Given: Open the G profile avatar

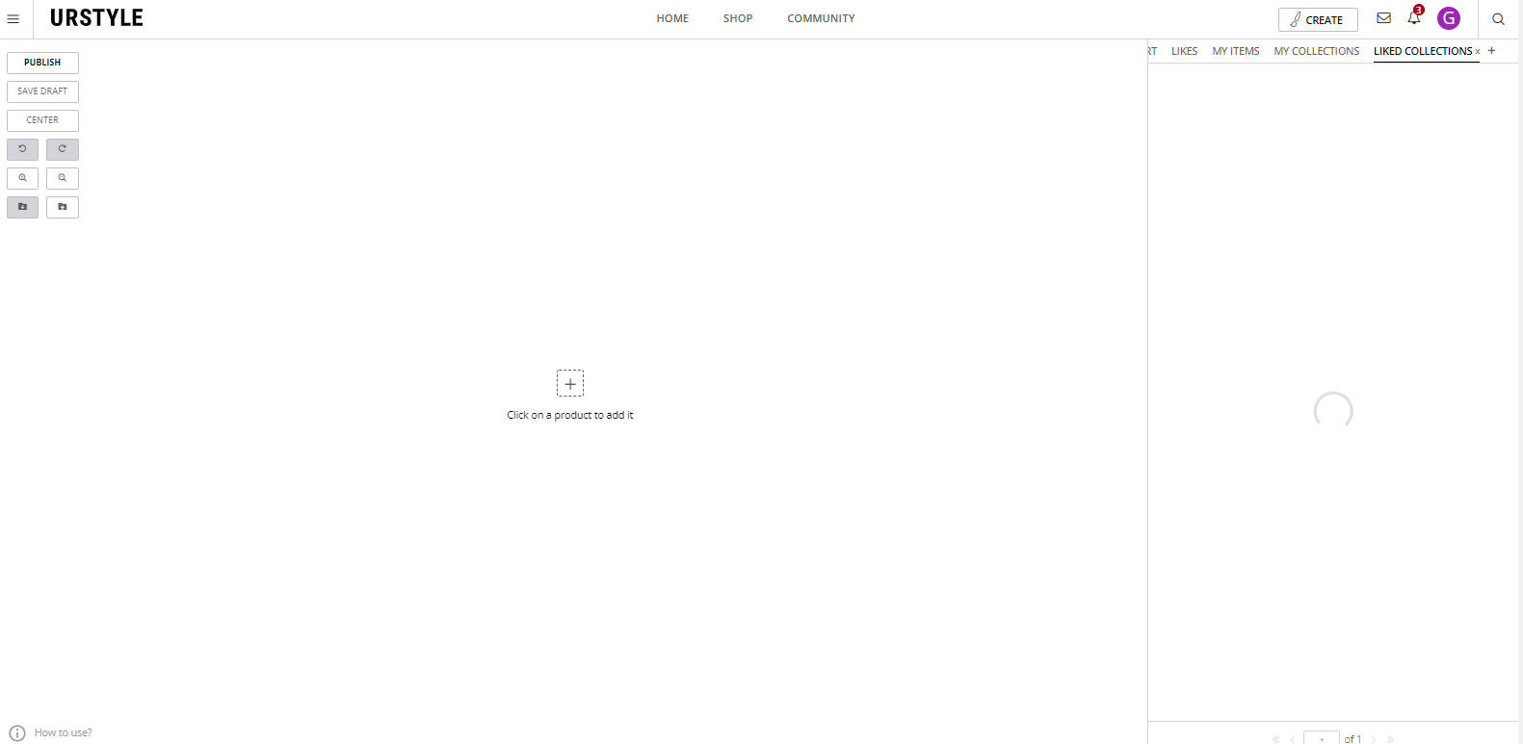Looking at the screenshot, I should pyautogui.click(x=1449, y=18).
